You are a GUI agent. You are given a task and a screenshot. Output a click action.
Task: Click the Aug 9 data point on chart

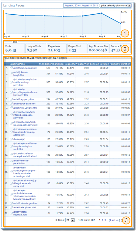[102, 13]
